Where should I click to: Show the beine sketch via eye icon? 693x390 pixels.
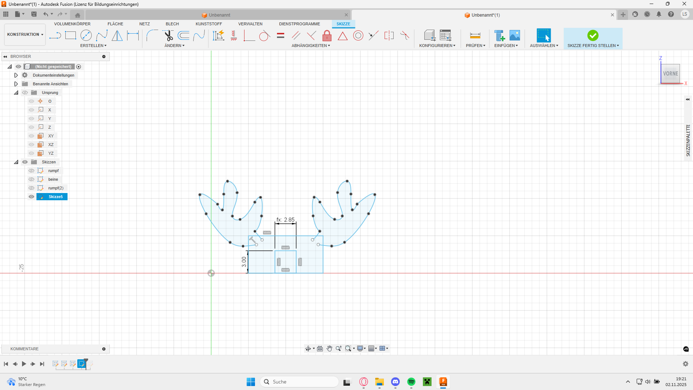click(31, 179)
